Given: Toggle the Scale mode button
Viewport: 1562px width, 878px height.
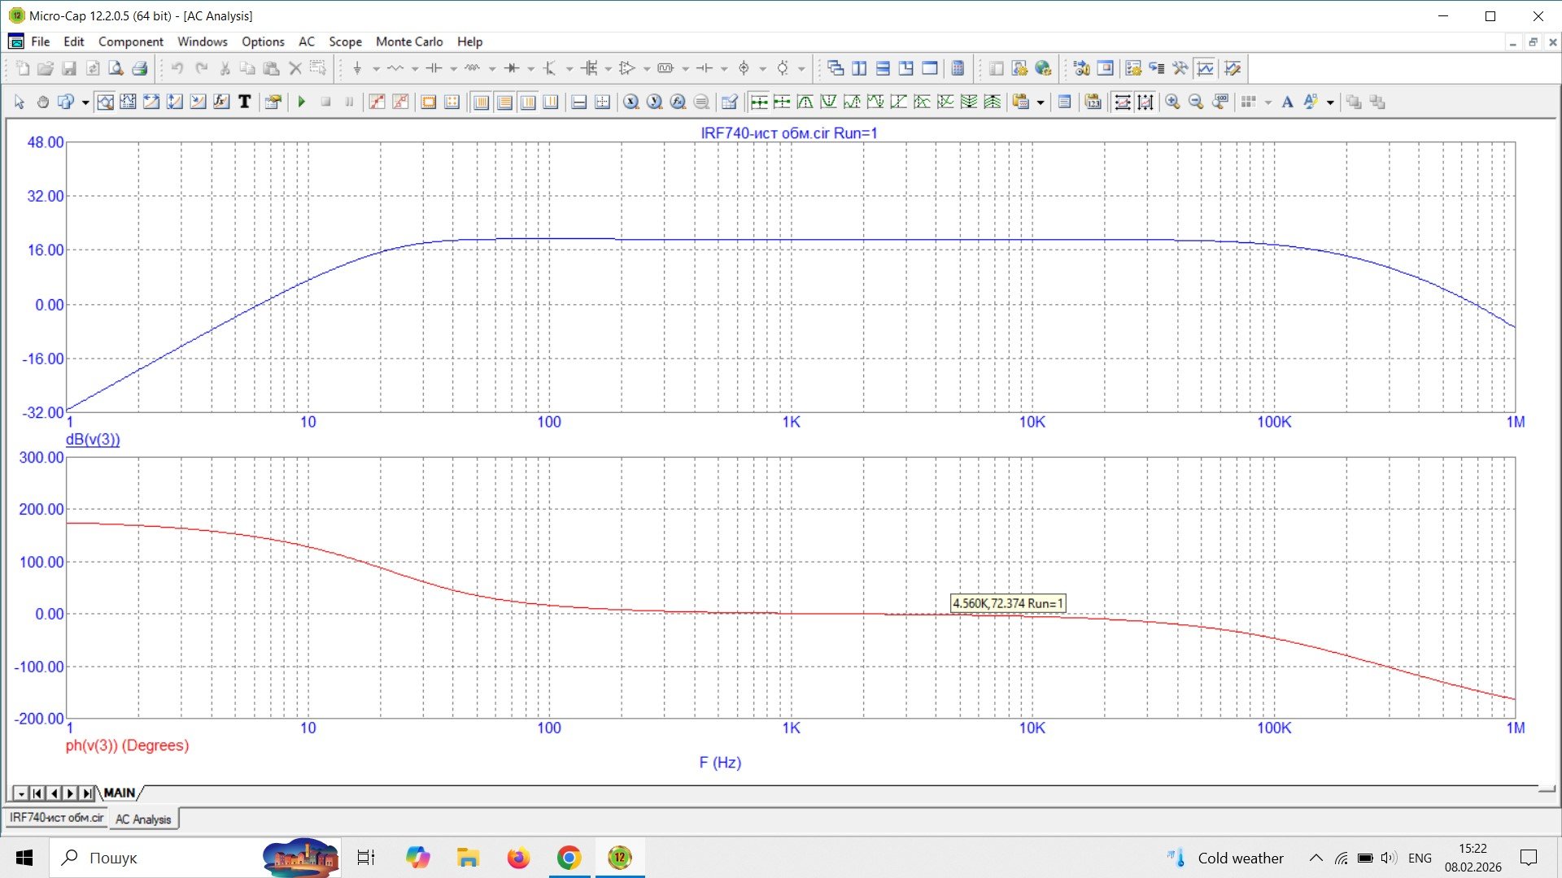Looking at the screenshot, I should tap(105, 102).
